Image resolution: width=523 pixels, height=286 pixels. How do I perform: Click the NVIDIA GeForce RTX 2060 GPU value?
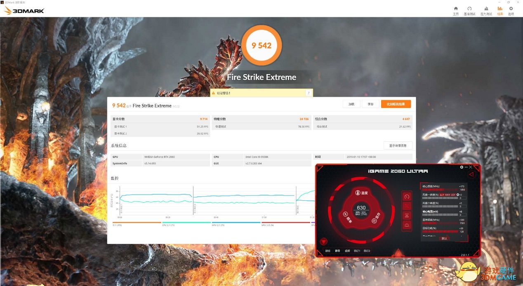click(x=159, y=157)
